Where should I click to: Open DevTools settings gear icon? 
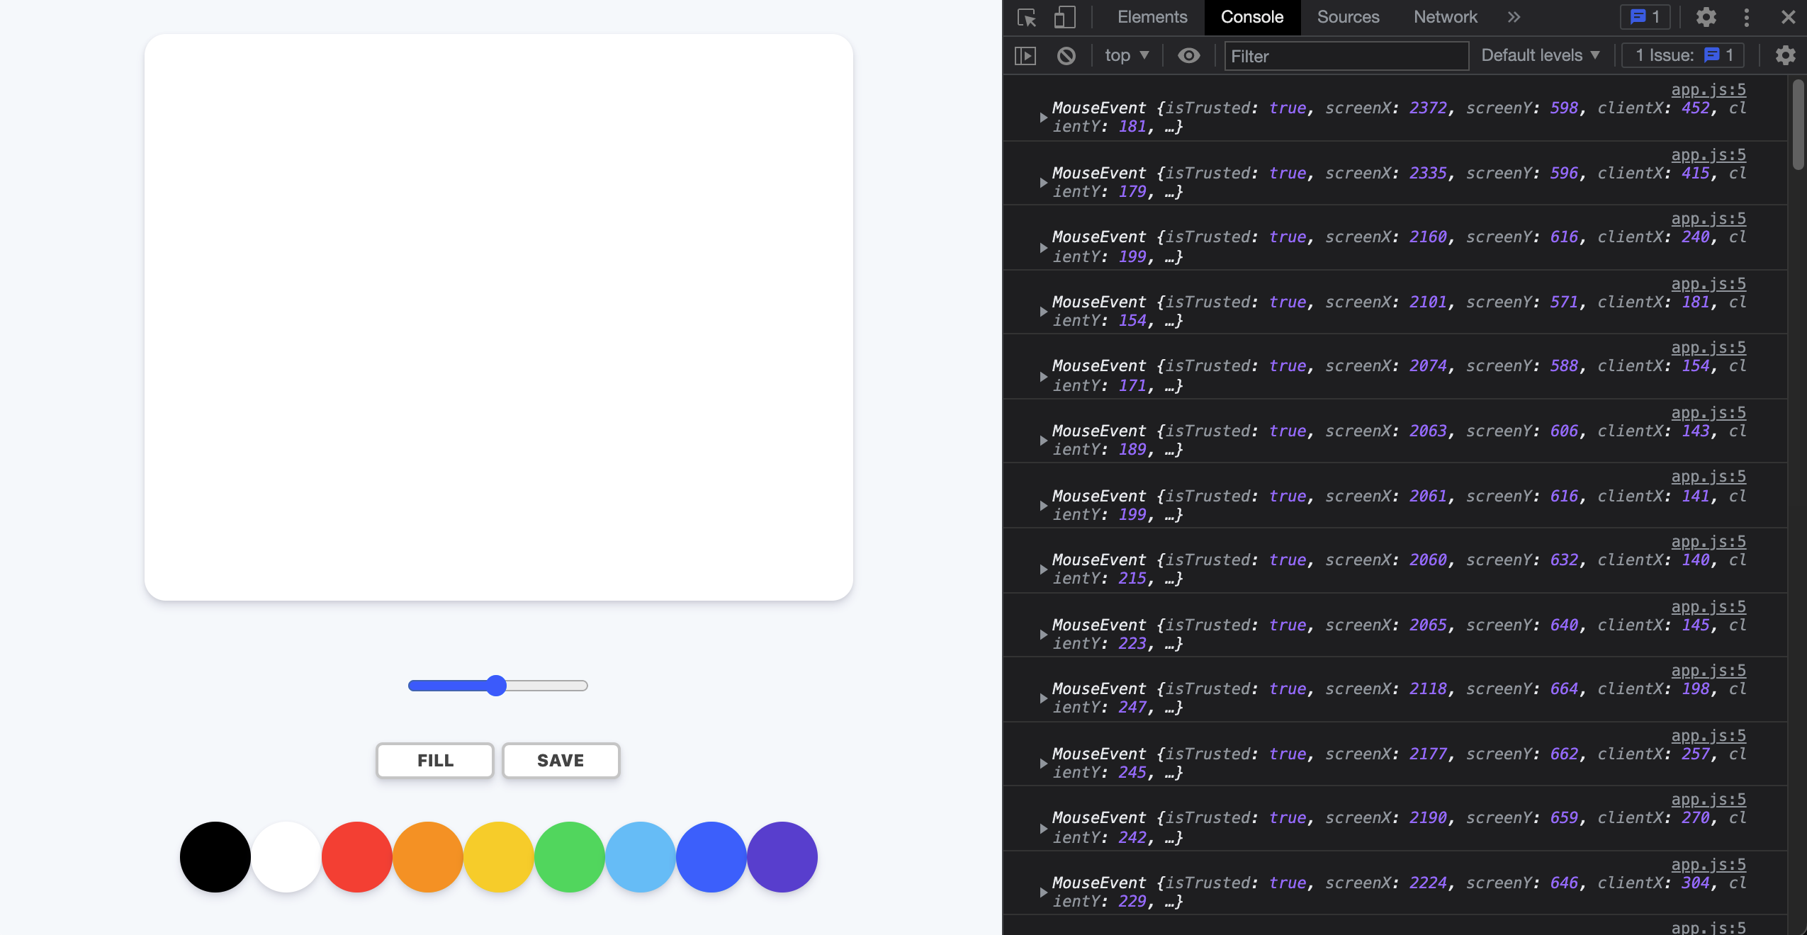[1706, 18]
